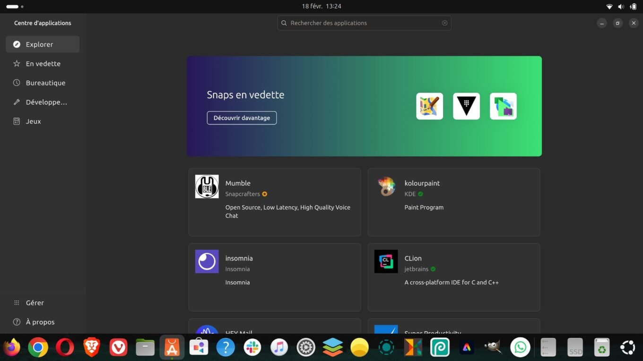This screenshot has width=643, height=361.
Task: Open Brave browser from dock
Action: point(92,348)
